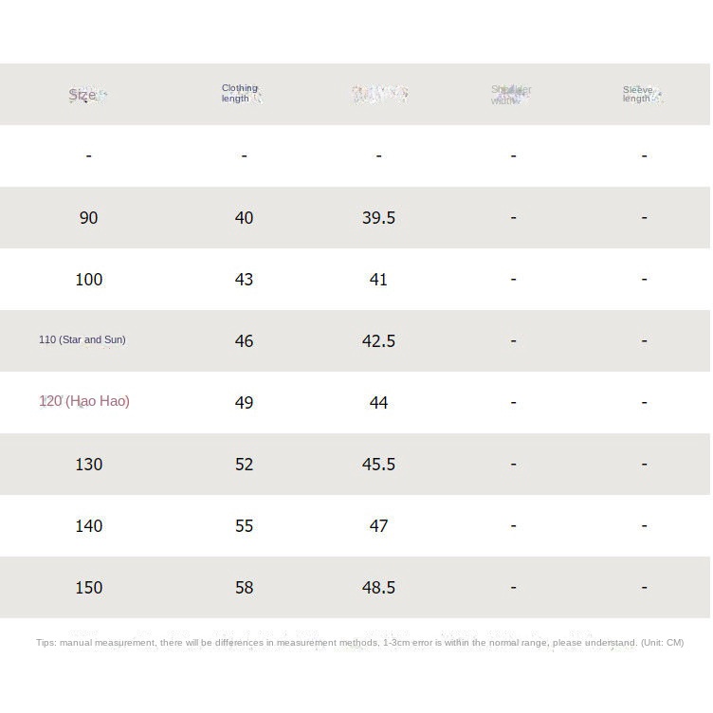The width and height of the screenshot is (713, 713).
Task: Click the clothing length value 58
Action: click(x=244, y=588)
